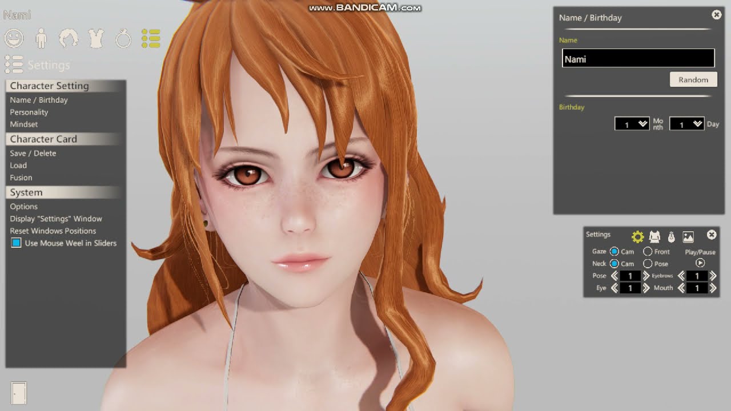The height and width of the screenshot is (411, 731).
Task: Click the System section header
Action: [x=66, y=192]
